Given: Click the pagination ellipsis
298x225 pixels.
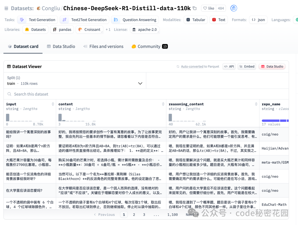Looking at the screenshot, I should [x=156, y=215].
